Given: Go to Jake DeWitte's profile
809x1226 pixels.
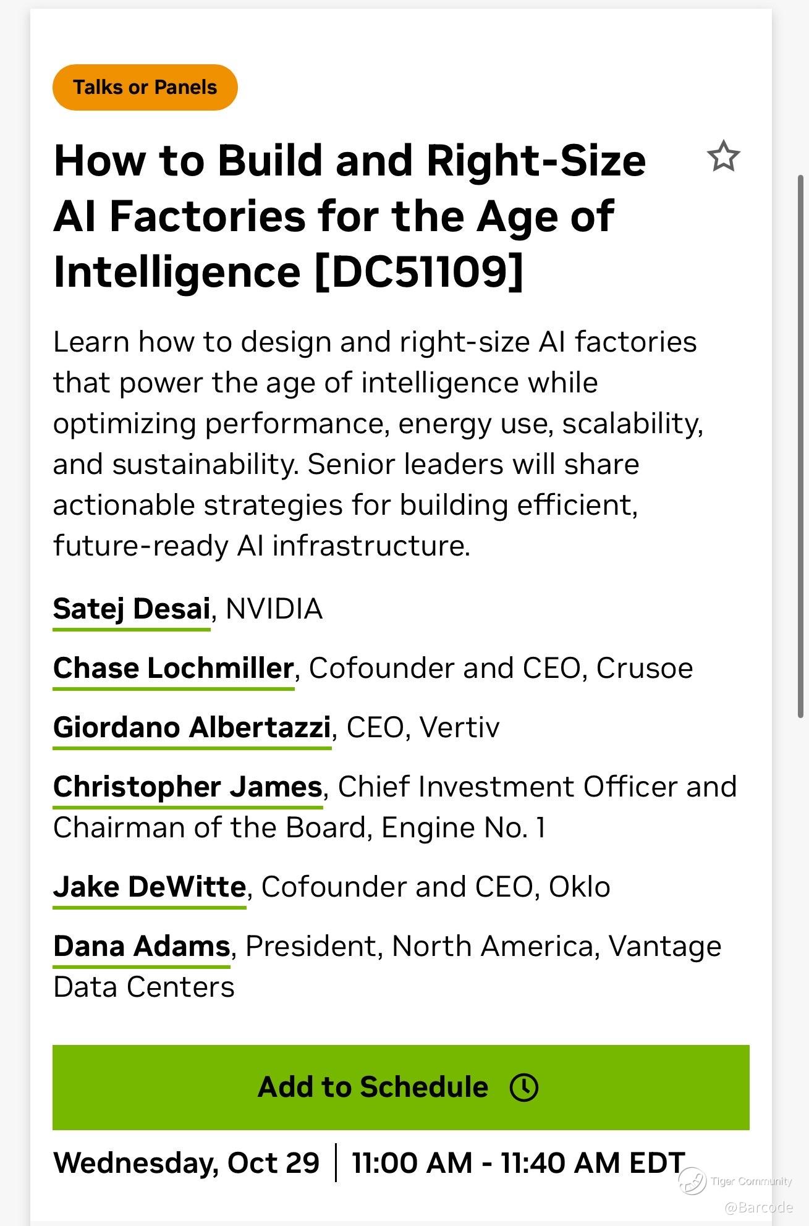Looking at the screenshot, I should tap(150, 887).
